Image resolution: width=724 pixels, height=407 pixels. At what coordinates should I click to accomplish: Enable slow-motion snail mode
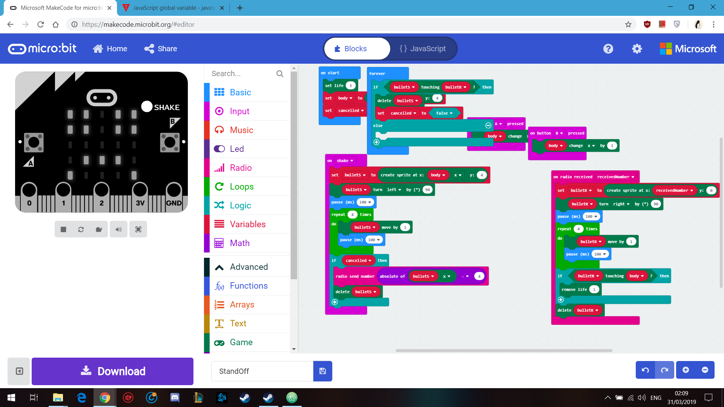(99, 230)
